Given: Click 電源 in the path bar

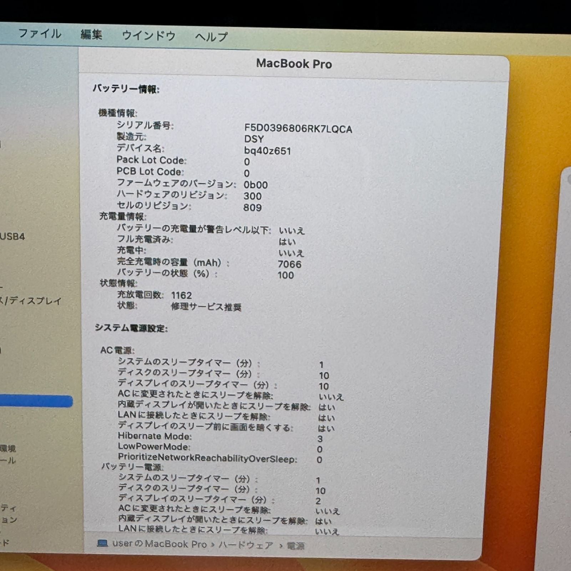Looking at the screenshot, I should click(x=295, y=546).
